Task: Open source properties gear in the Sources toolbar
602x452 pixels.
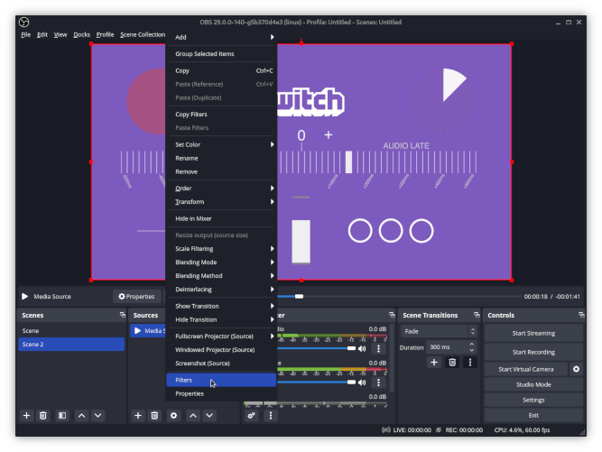Action: coord(173,416)
